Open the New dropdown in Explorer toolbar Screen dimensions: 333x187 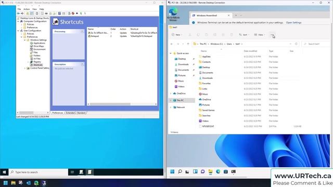click(x=177, y=35)
